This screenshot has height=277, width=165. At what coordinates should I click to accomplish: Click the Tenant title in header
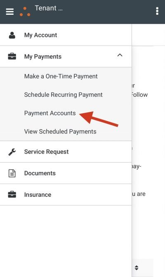click(x=49, y=8)
